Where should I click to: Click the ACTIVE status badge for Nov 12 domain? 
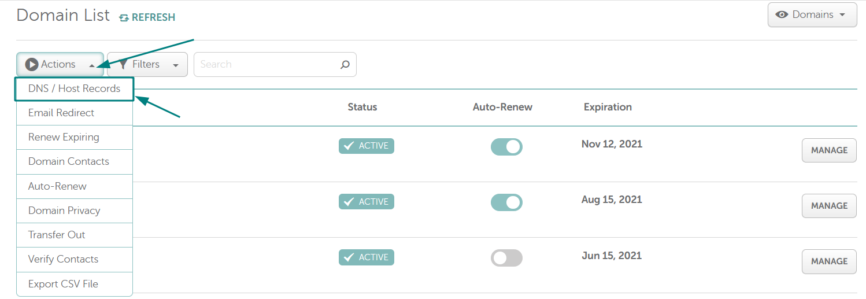(367, 146)
